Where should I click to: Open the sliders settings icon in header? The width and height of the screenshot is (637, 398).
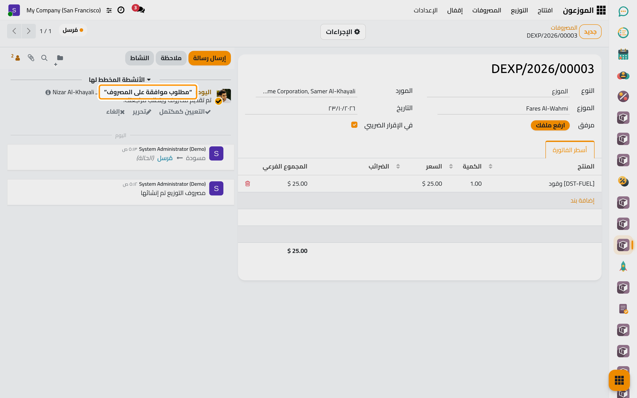coord(109,10)
